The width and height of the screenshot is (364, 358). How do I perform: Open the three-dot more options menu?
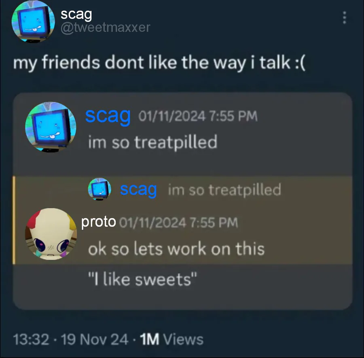[345, 17]
